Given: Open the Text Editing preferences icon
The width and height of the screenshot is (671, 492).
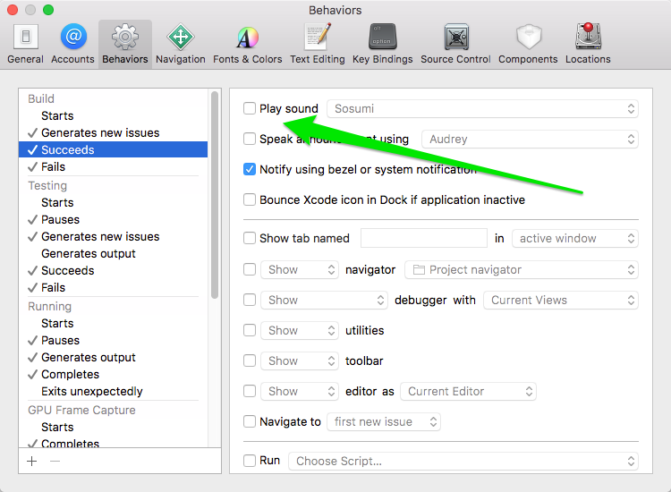Looking at the screenshot, I should click(x=317, y=37).
